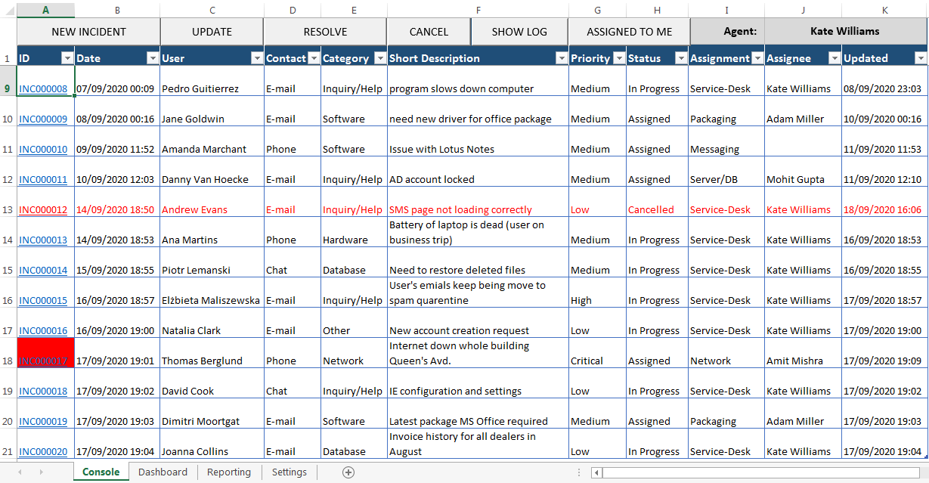Click the UPDATE button
Screen dimensions: 929x483
pos(211,32)
